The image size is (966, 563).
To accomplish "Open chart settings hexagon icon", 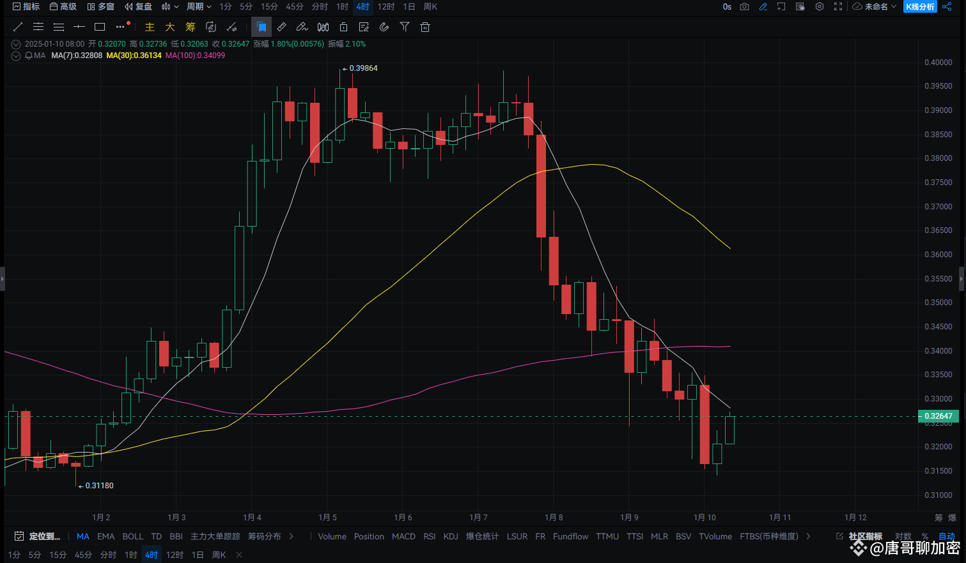I will click(820, 6).
